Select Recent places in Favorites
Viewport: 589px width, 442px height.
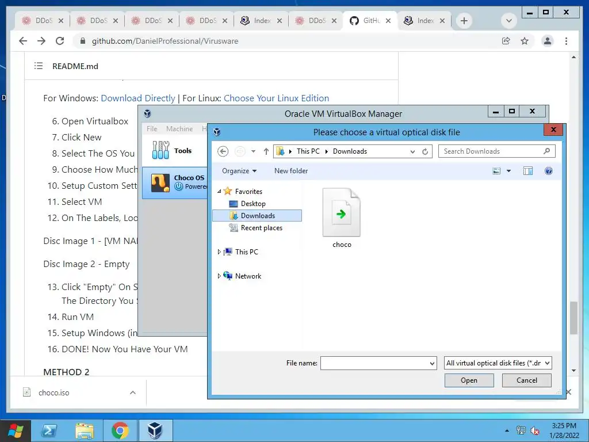coord(262,228)
